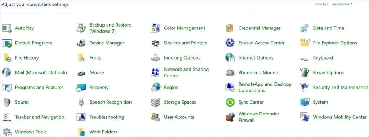This screenshot has width=369, height=137.
Task: Open the Device Manager icon
Action: pyautogui.click(x=81, y=43)
